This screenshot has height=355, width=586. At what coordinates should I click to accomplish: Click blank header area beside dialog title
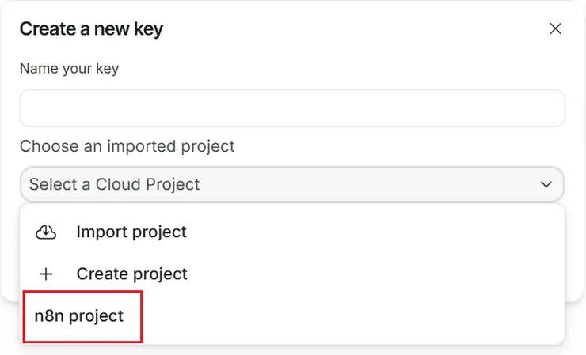coord(356,29)
